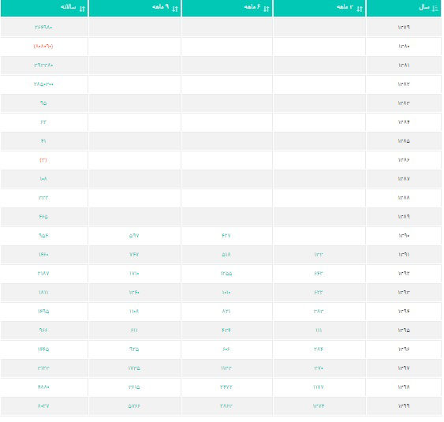Click sort arrows beside سالانه header
The image size is (444, 422).
click(x=82, y=9)
